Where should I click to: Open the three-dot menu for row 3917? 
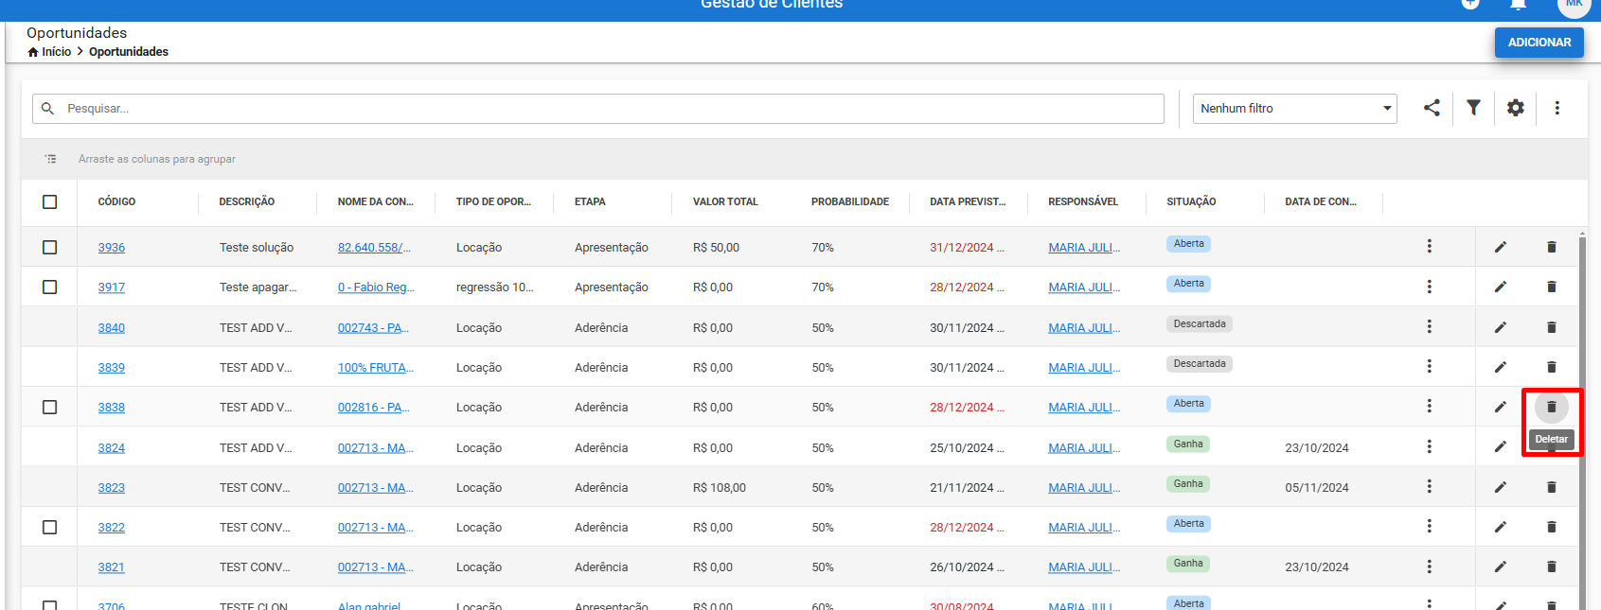pos(1430,287)
